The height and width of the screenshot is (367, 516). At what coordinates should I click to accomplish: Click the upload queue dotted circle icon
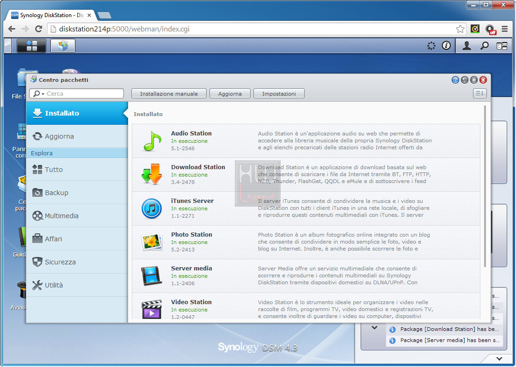point(431,46)
